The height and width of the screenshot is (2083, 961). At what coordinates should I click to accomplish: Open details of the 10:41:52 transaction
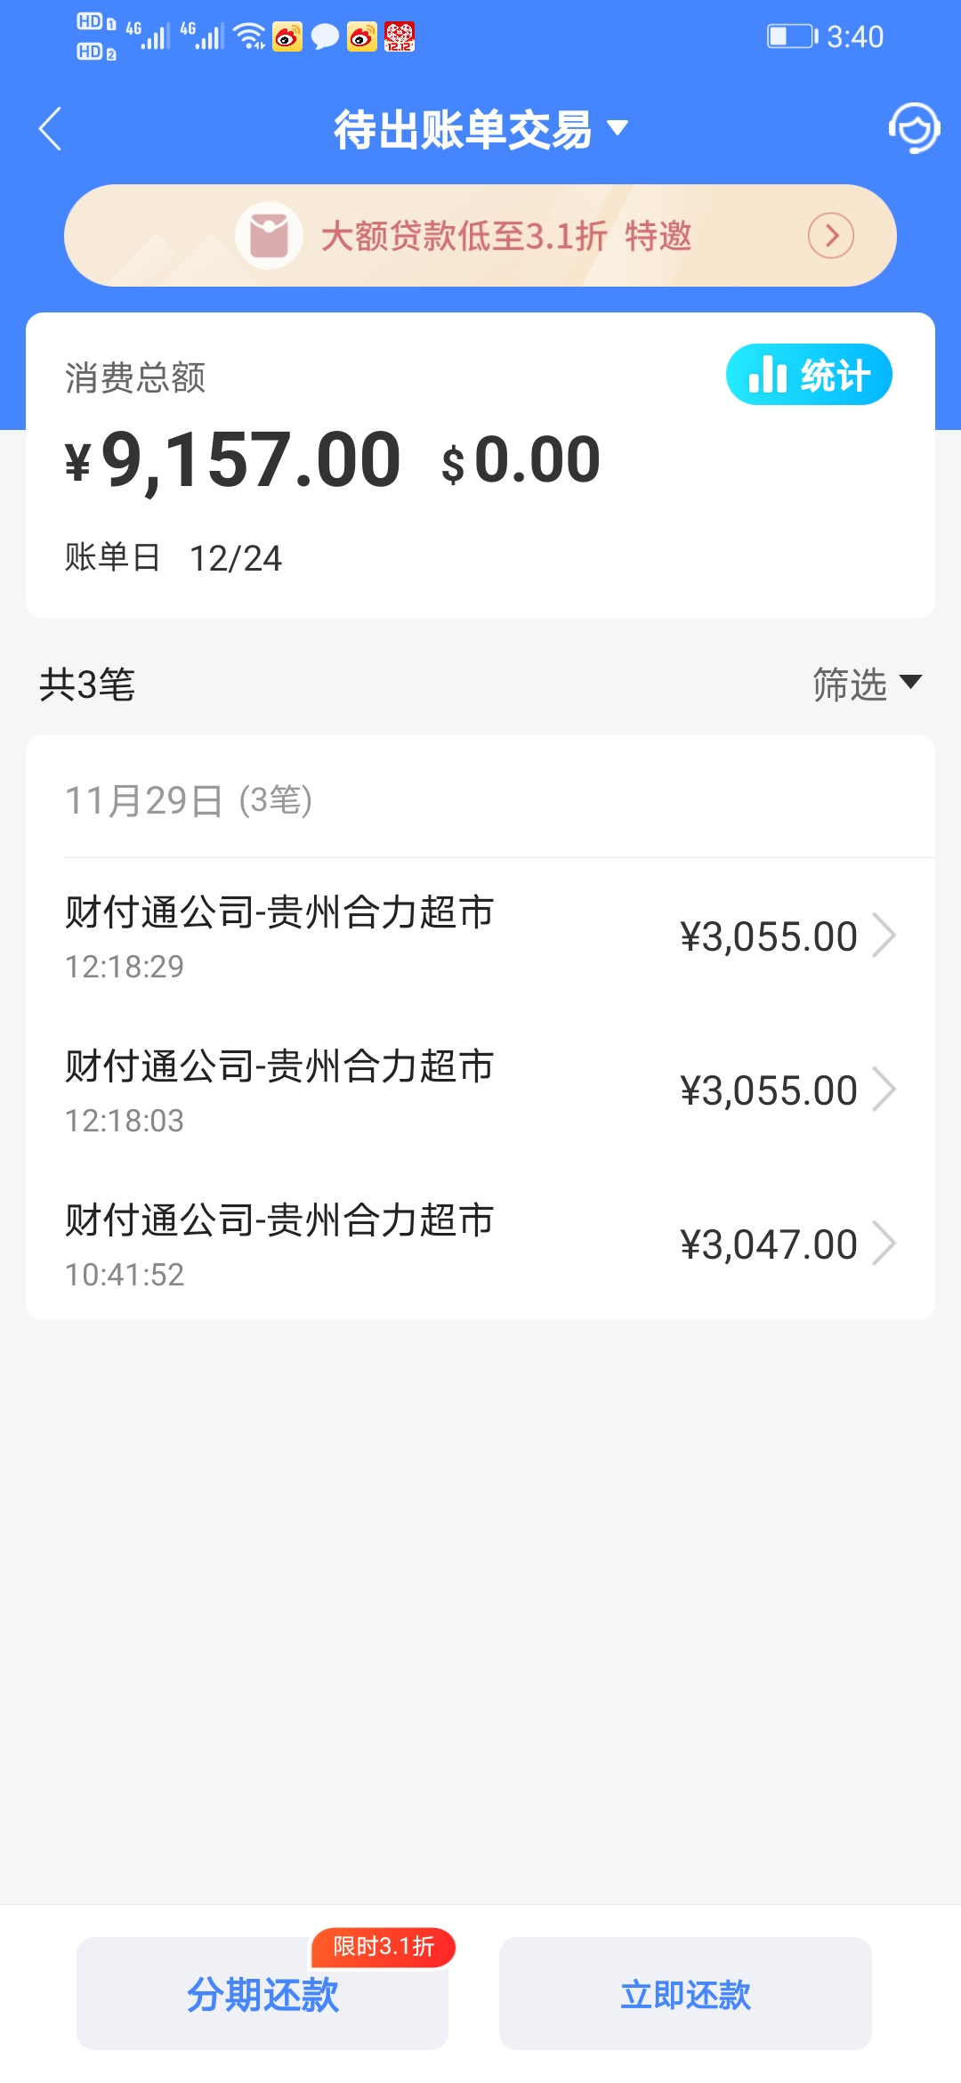click(x=480, y=1244)
